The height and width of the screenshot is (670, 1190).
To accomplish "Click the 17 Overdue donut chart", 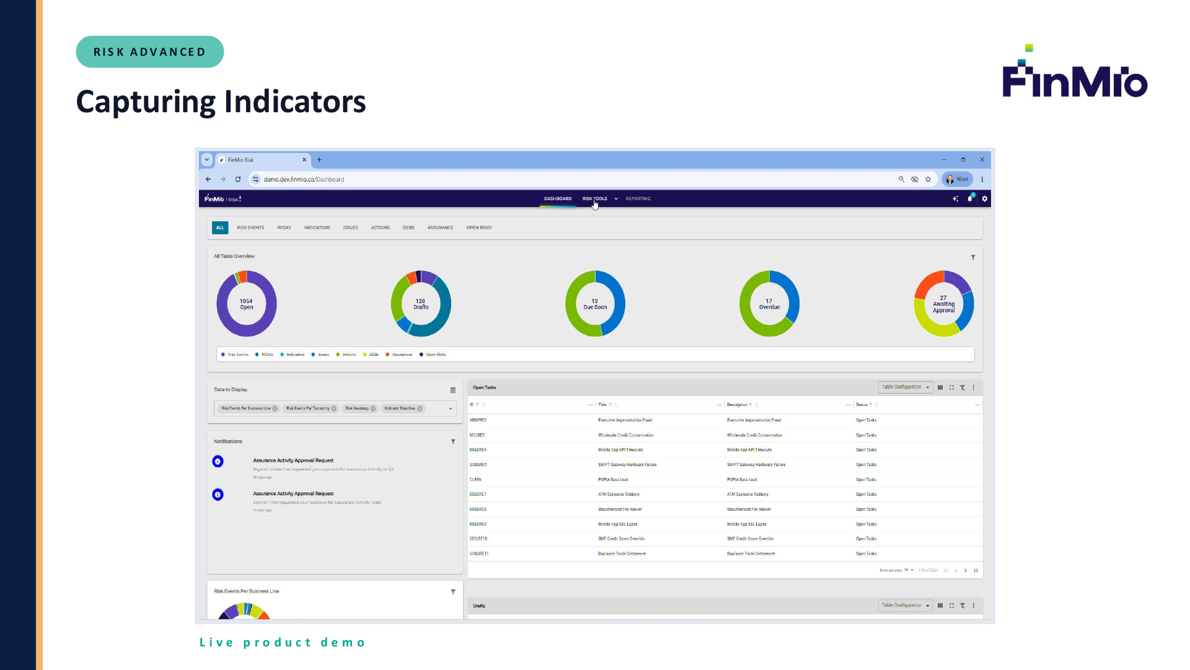I will [x=769, y=304].
